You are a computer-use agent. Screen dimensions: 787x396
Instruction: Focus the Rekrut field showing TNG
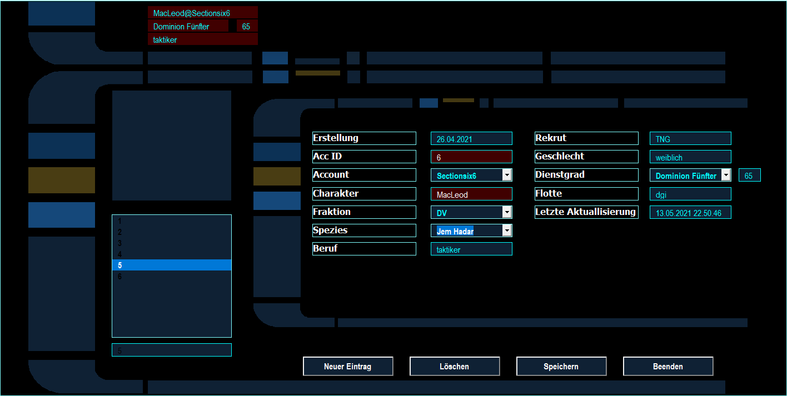pyautogui.click(x=690, y=139)
